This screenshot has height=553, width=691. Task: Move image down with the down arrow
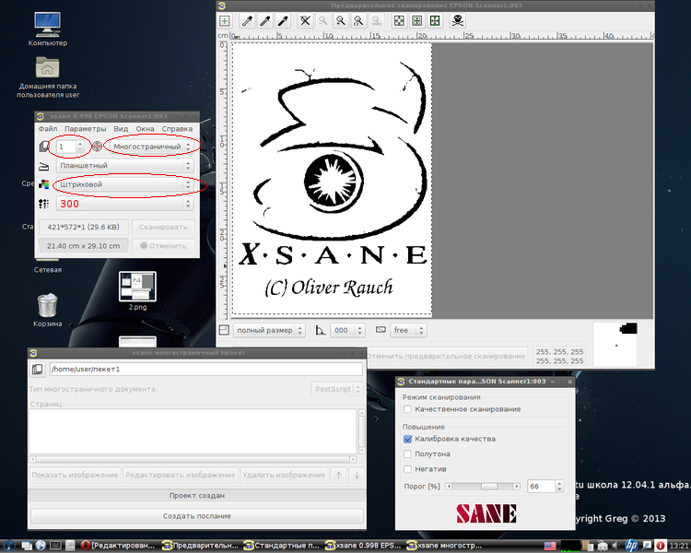(x=357, y=475)
